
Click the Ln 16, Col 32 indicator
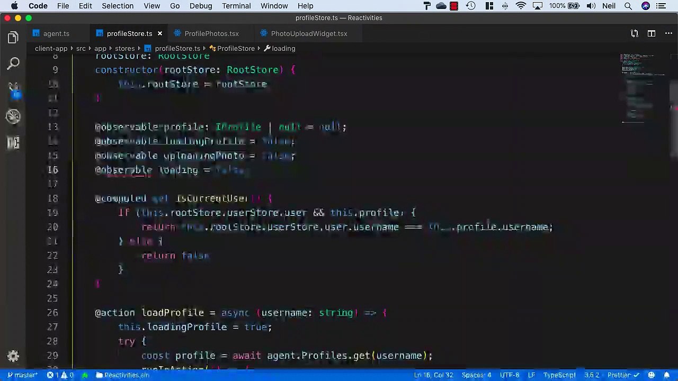coord(433,375)
